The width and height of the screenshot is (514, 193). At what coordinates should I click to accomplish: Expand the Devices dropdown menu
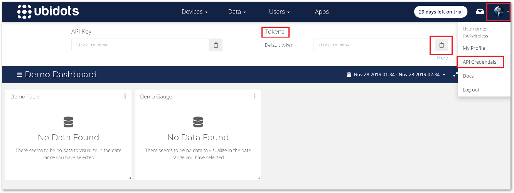click(x=195, y=12)
